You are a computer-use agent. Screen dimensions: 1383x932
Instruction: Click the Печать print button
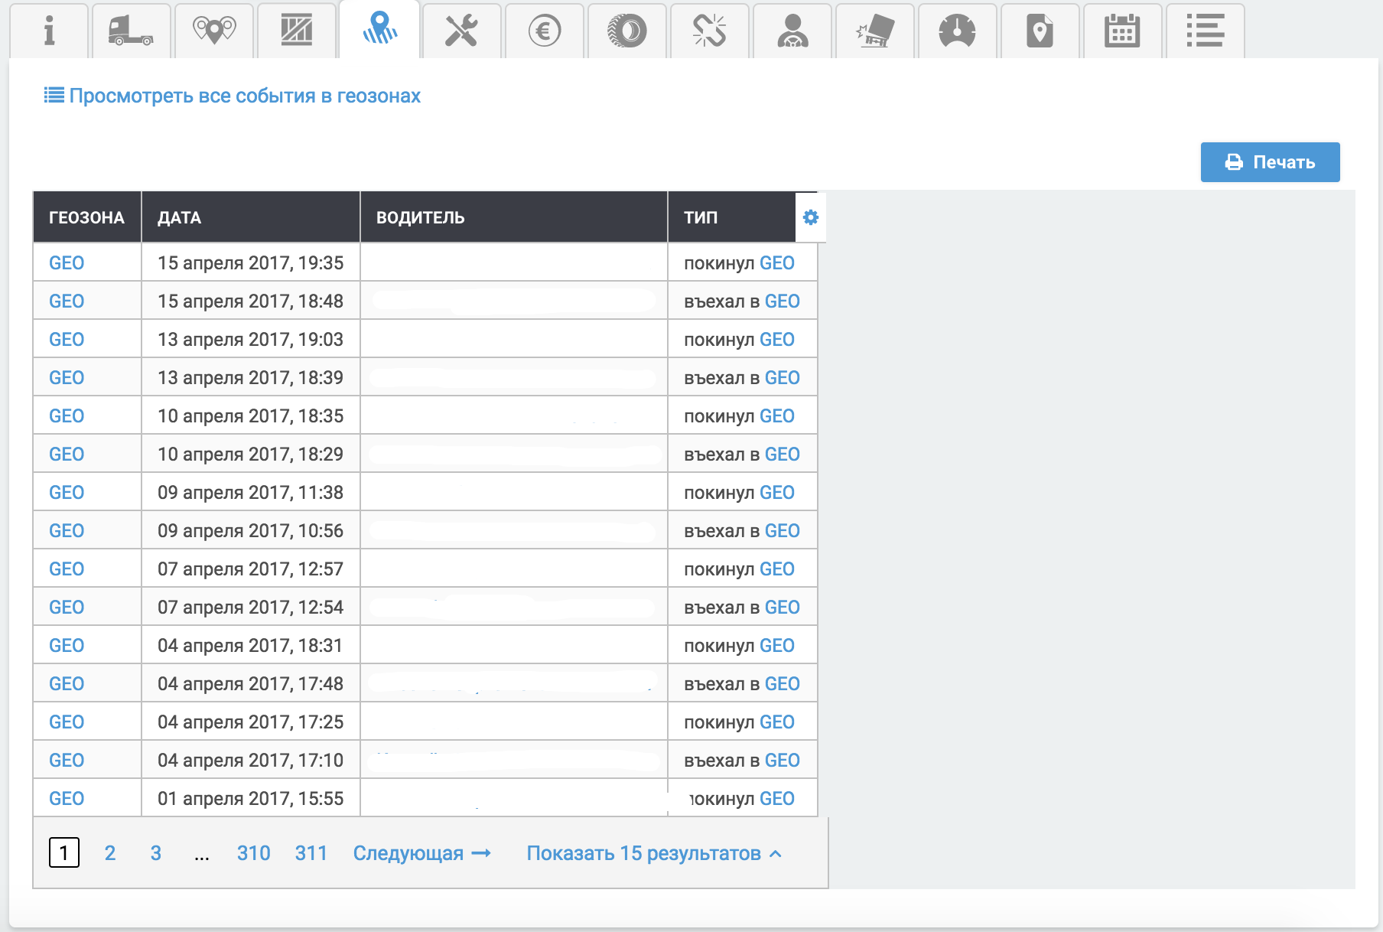pos(1270,162)
